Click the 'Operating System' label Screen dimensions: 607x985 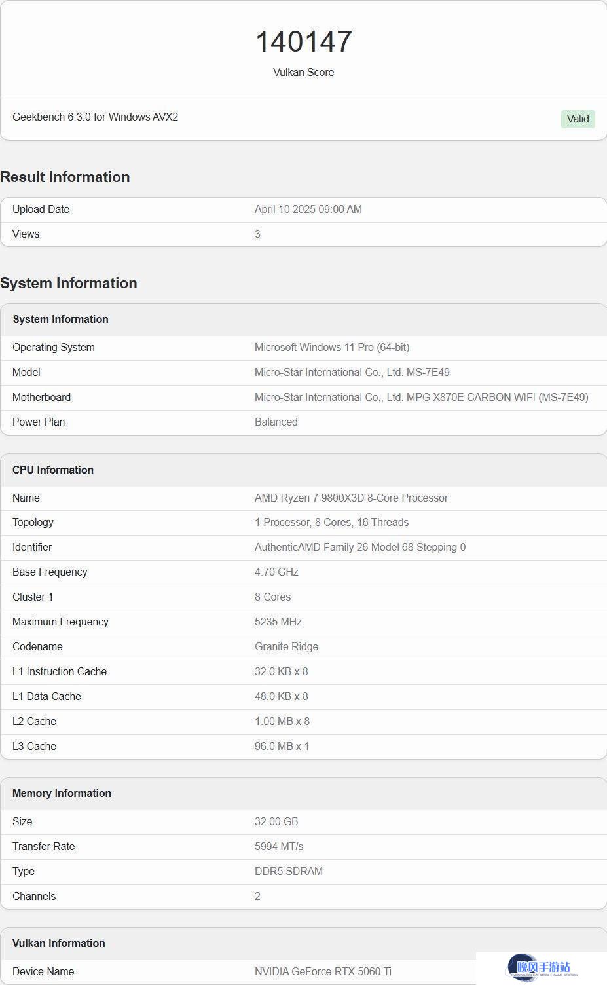tap(54, 348)
